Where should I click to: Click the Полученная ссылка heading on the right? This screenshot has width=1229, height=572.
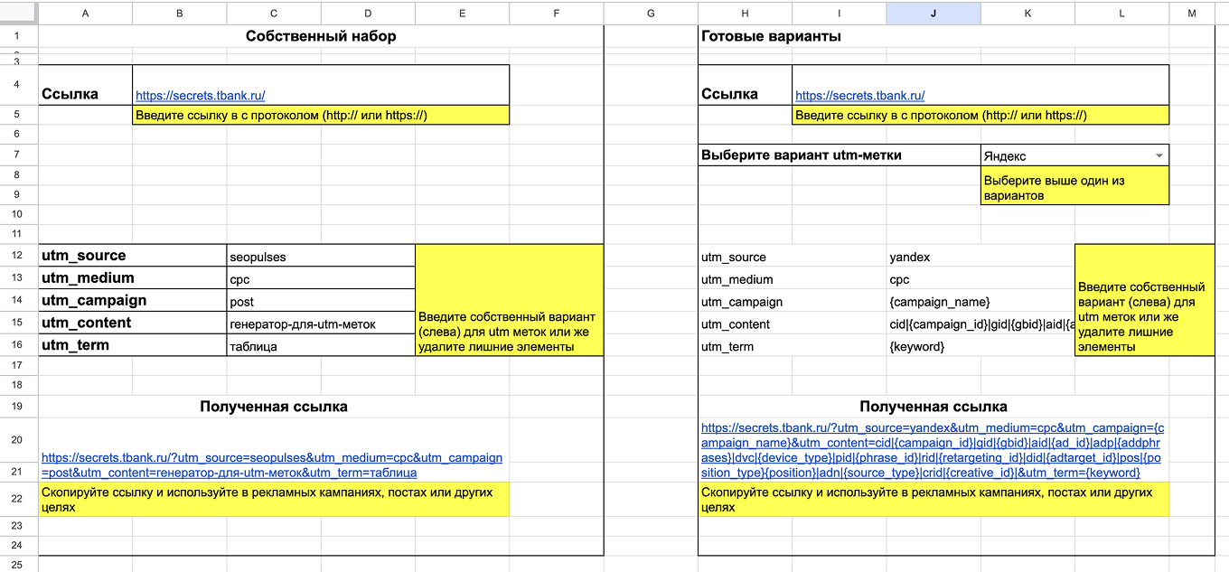[x=933, y=407]
